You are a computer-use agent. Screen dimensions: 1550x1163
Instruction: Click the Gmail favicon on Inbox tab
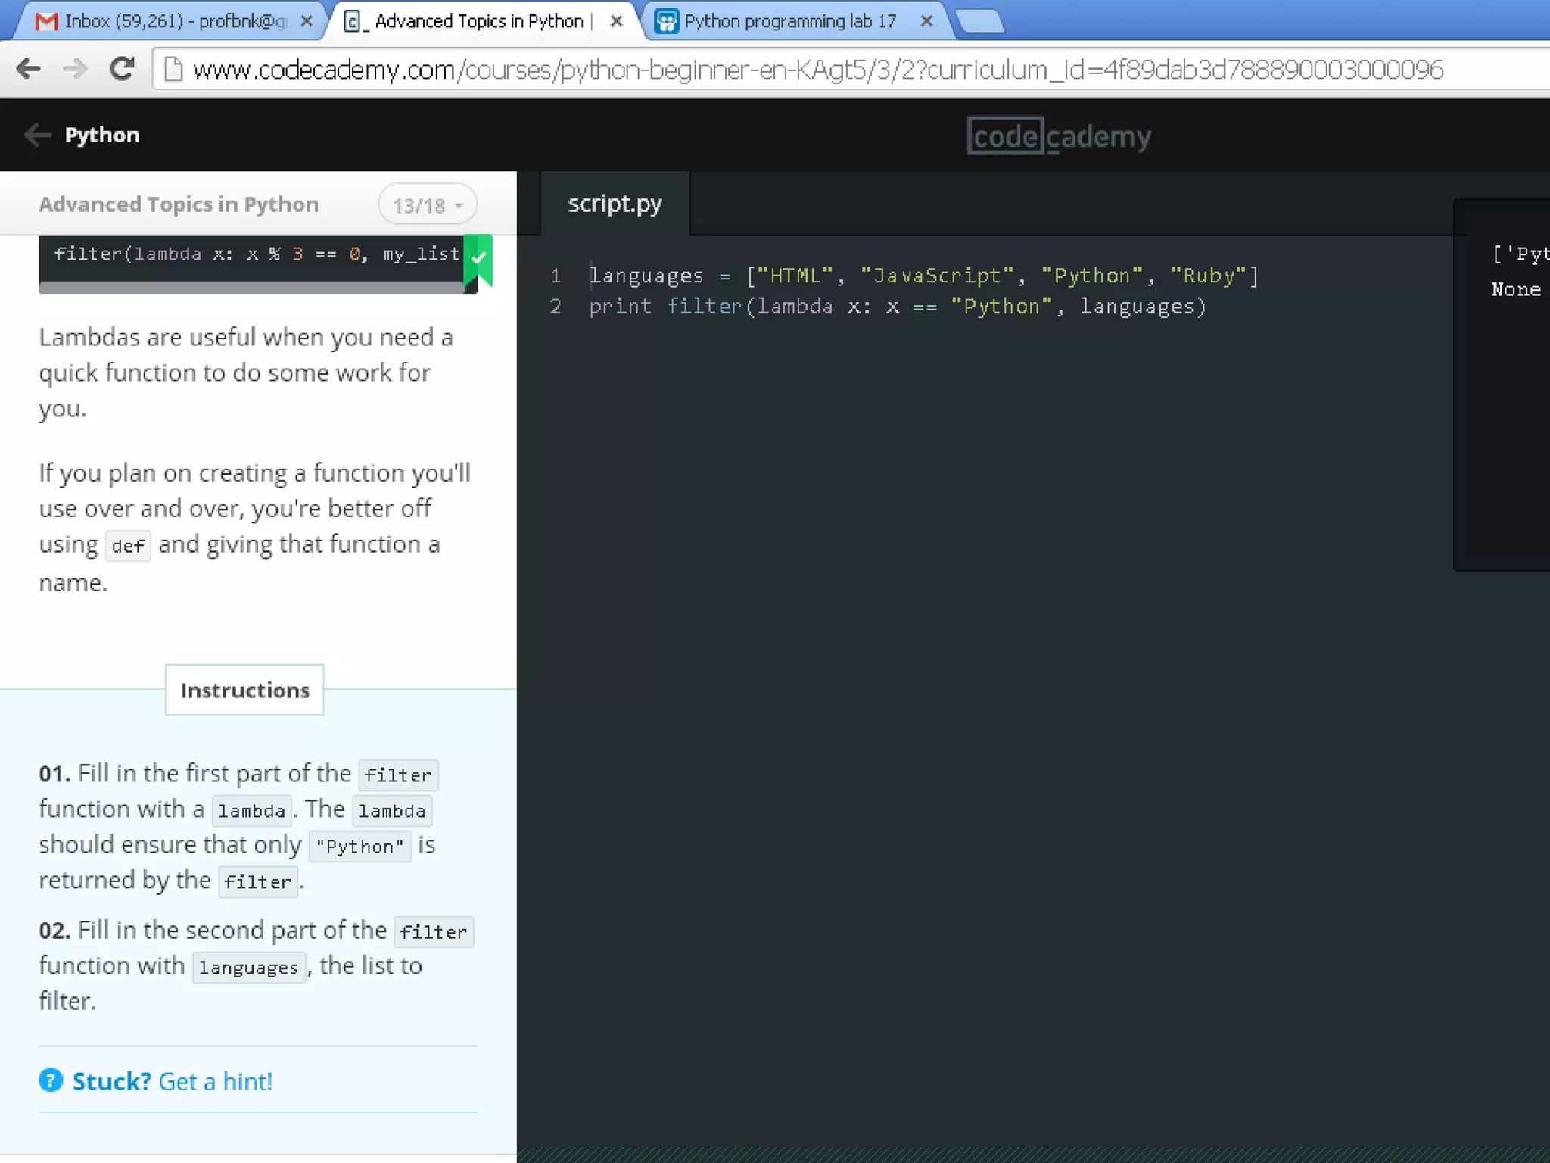pos(46,21)
